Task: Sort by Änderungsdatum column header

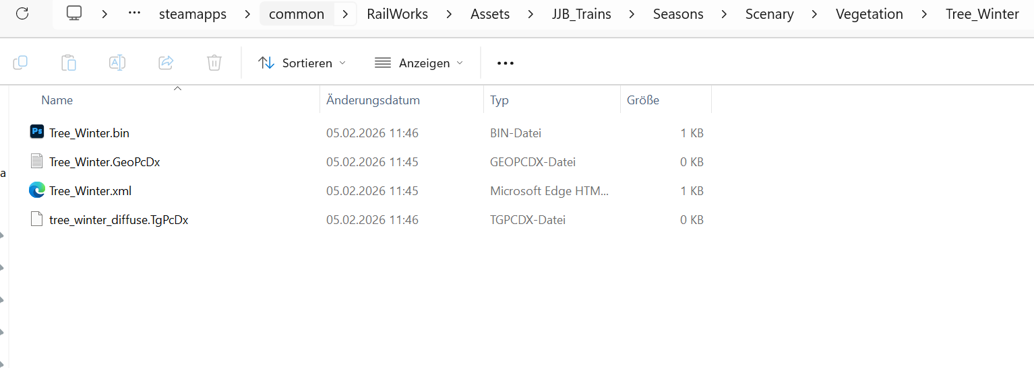Action: [373, 100]
